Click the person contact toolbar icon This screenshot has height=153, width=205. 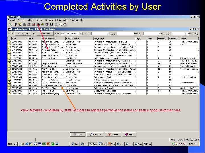click(15, 24)
